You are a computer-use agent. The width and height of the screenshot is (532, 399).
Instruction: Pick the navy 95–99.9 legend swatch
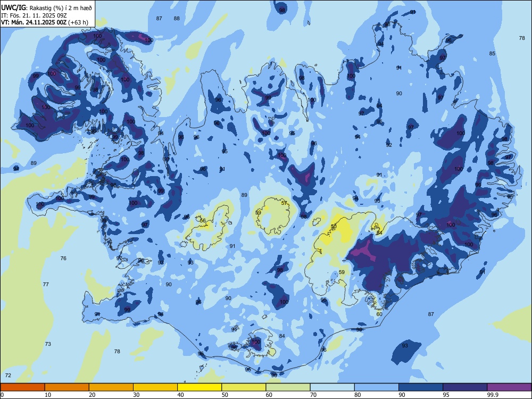(x=465, y=387)
